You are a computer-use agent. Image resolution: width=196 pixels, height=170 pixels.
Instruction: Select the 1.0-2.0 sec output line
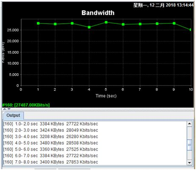(x=51, y=124)
